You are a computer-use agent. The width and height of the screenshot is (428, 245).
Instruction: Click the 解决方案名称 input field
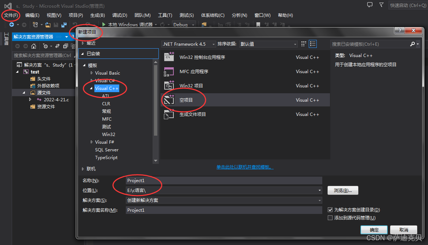[x=224, y=210]
